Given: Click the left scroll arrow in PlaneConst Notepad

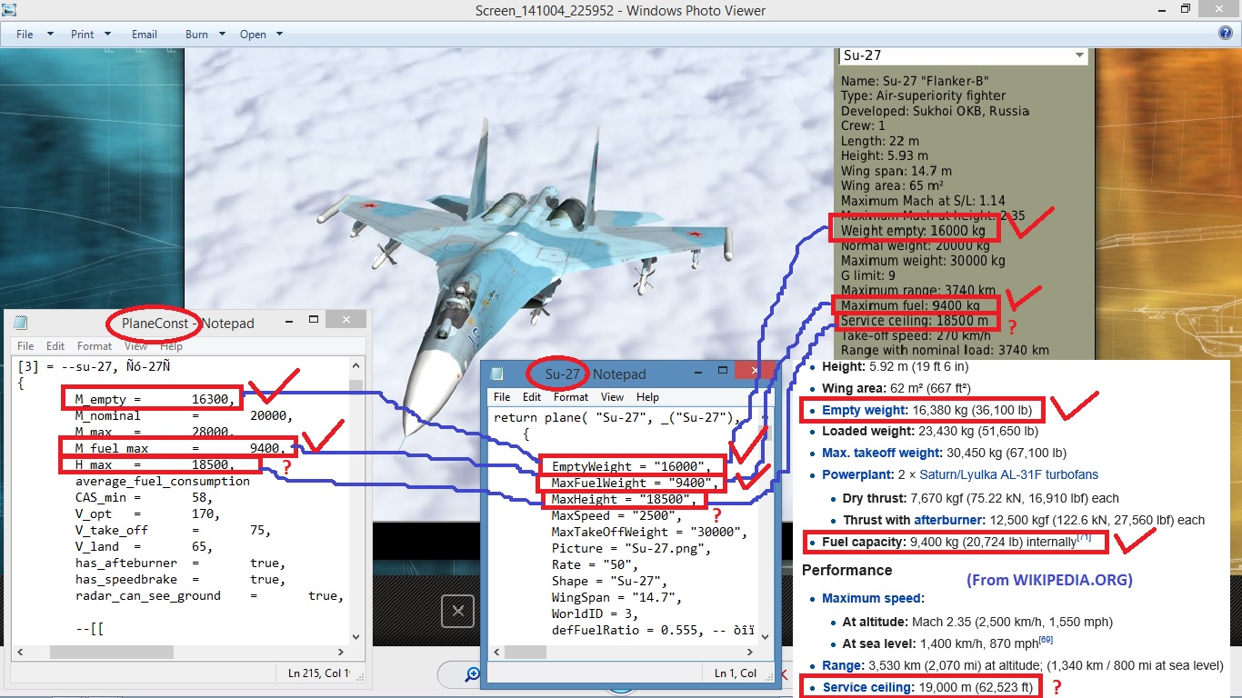Looking at the screenshot, I should pos(19,652).
